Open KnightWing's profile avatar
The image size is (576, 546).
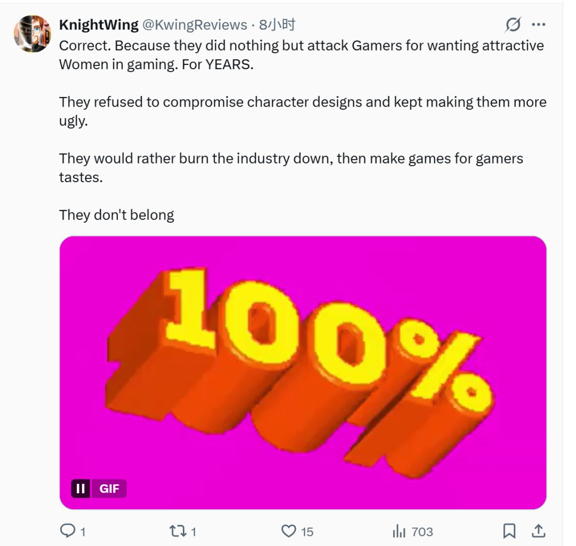tap(32, 34)
